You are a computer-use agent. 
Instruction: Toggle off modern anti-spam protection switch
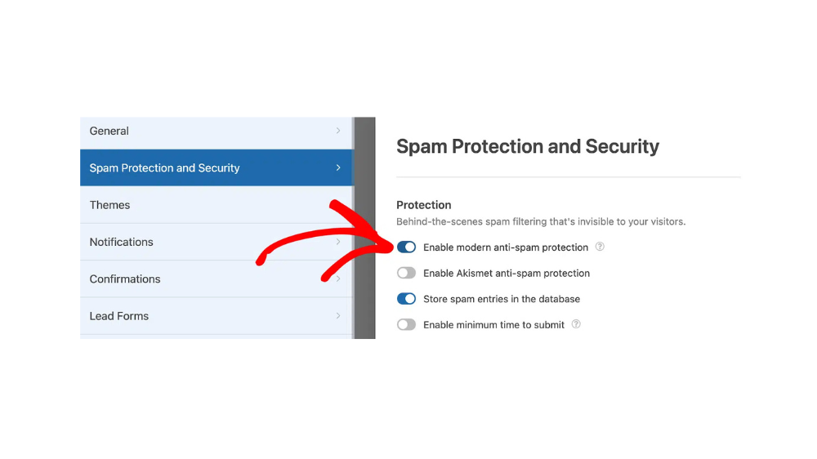click(x=406, y=247)
